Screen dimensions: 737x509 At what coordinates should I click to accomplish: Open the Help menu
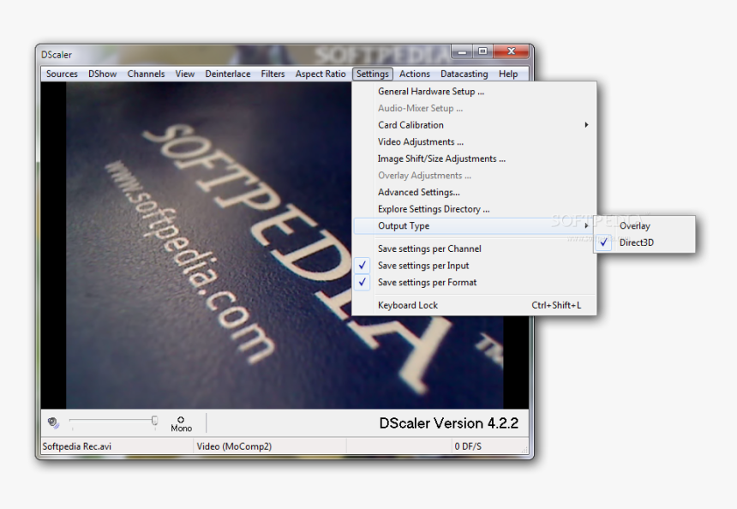[x=508, y=74]
